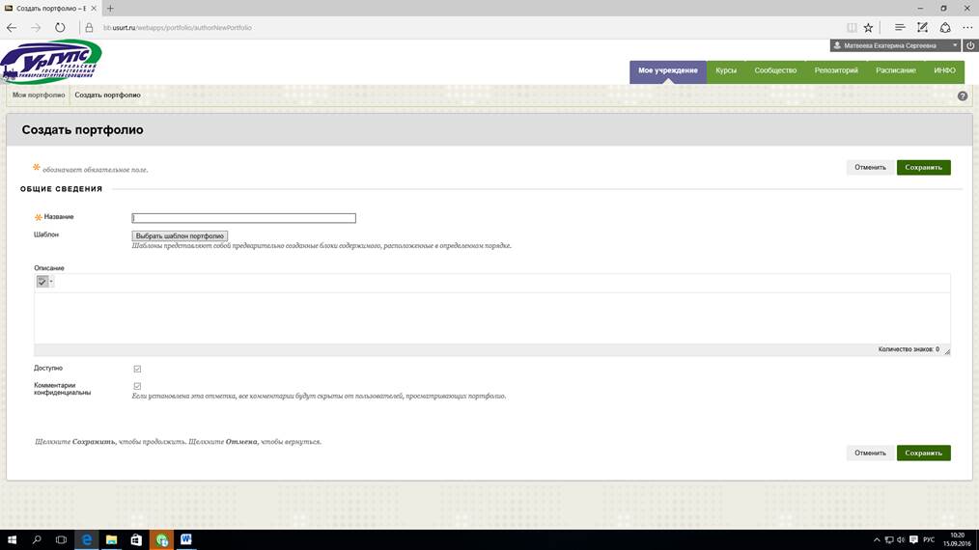
Task: Expand the description editor spellcheck dropdown arrow
Action: click(x=51, y=282)
